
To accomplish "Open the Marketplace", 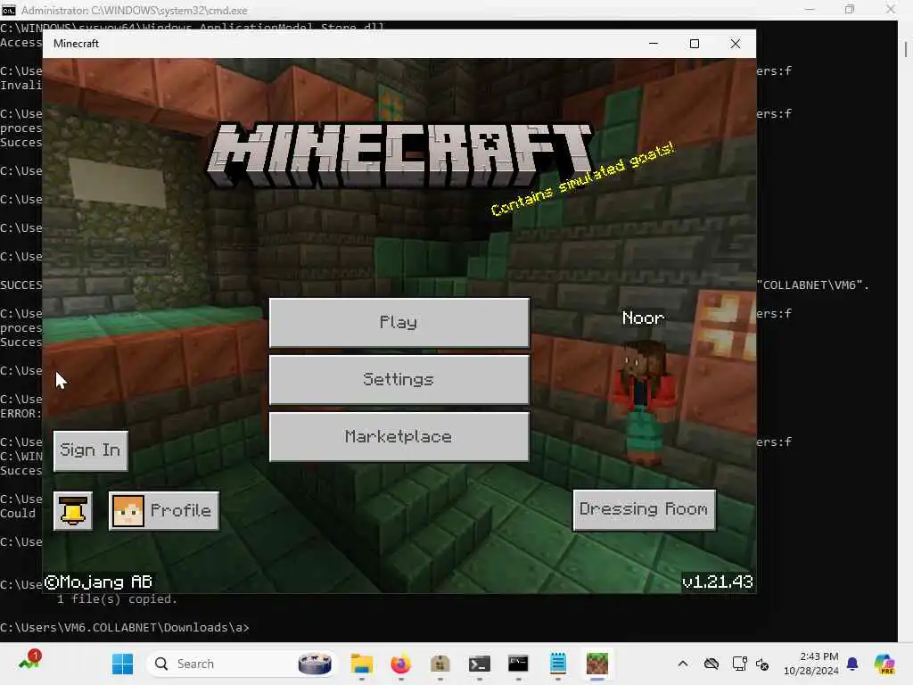I will 399,437.
